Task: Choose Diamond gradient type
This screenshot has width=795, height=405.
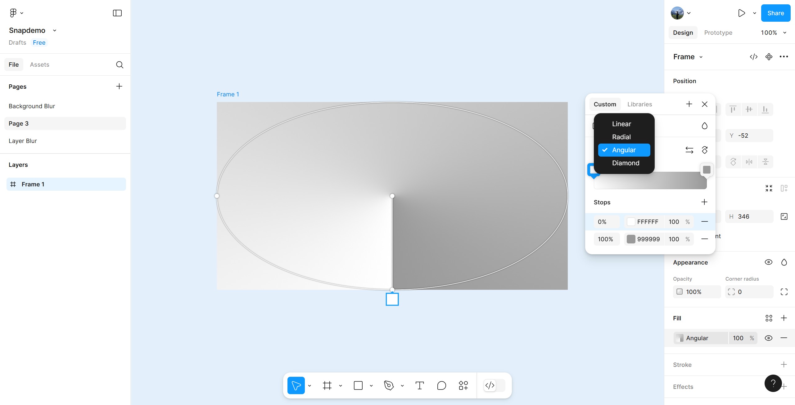Action: tap(624, 163)
